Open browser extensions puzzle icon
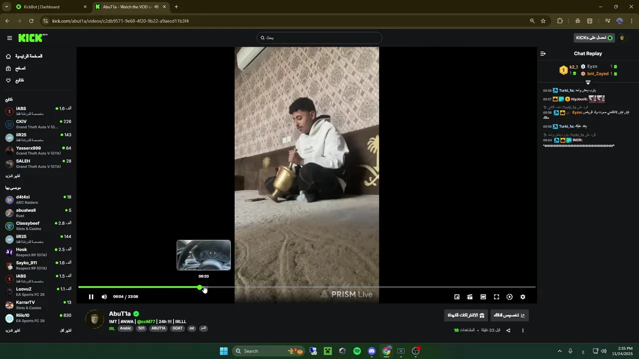 coord(560,21)
